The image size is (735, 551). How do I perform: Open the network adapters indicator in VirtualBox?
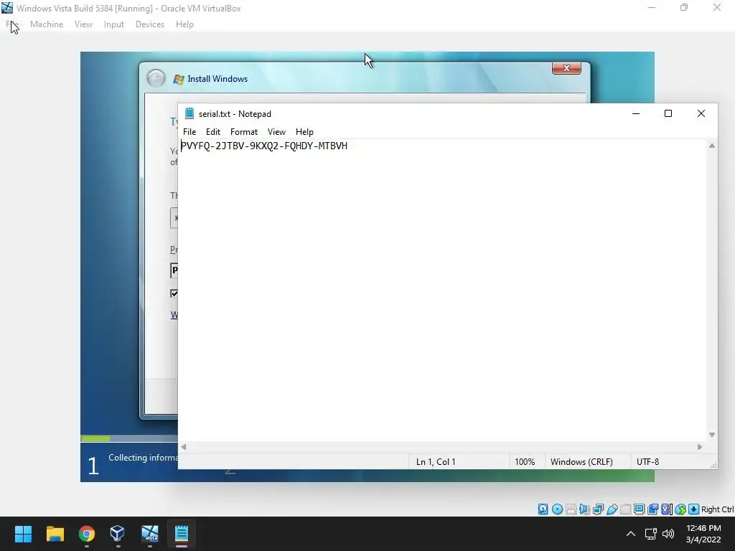click(x=598, y=509)
